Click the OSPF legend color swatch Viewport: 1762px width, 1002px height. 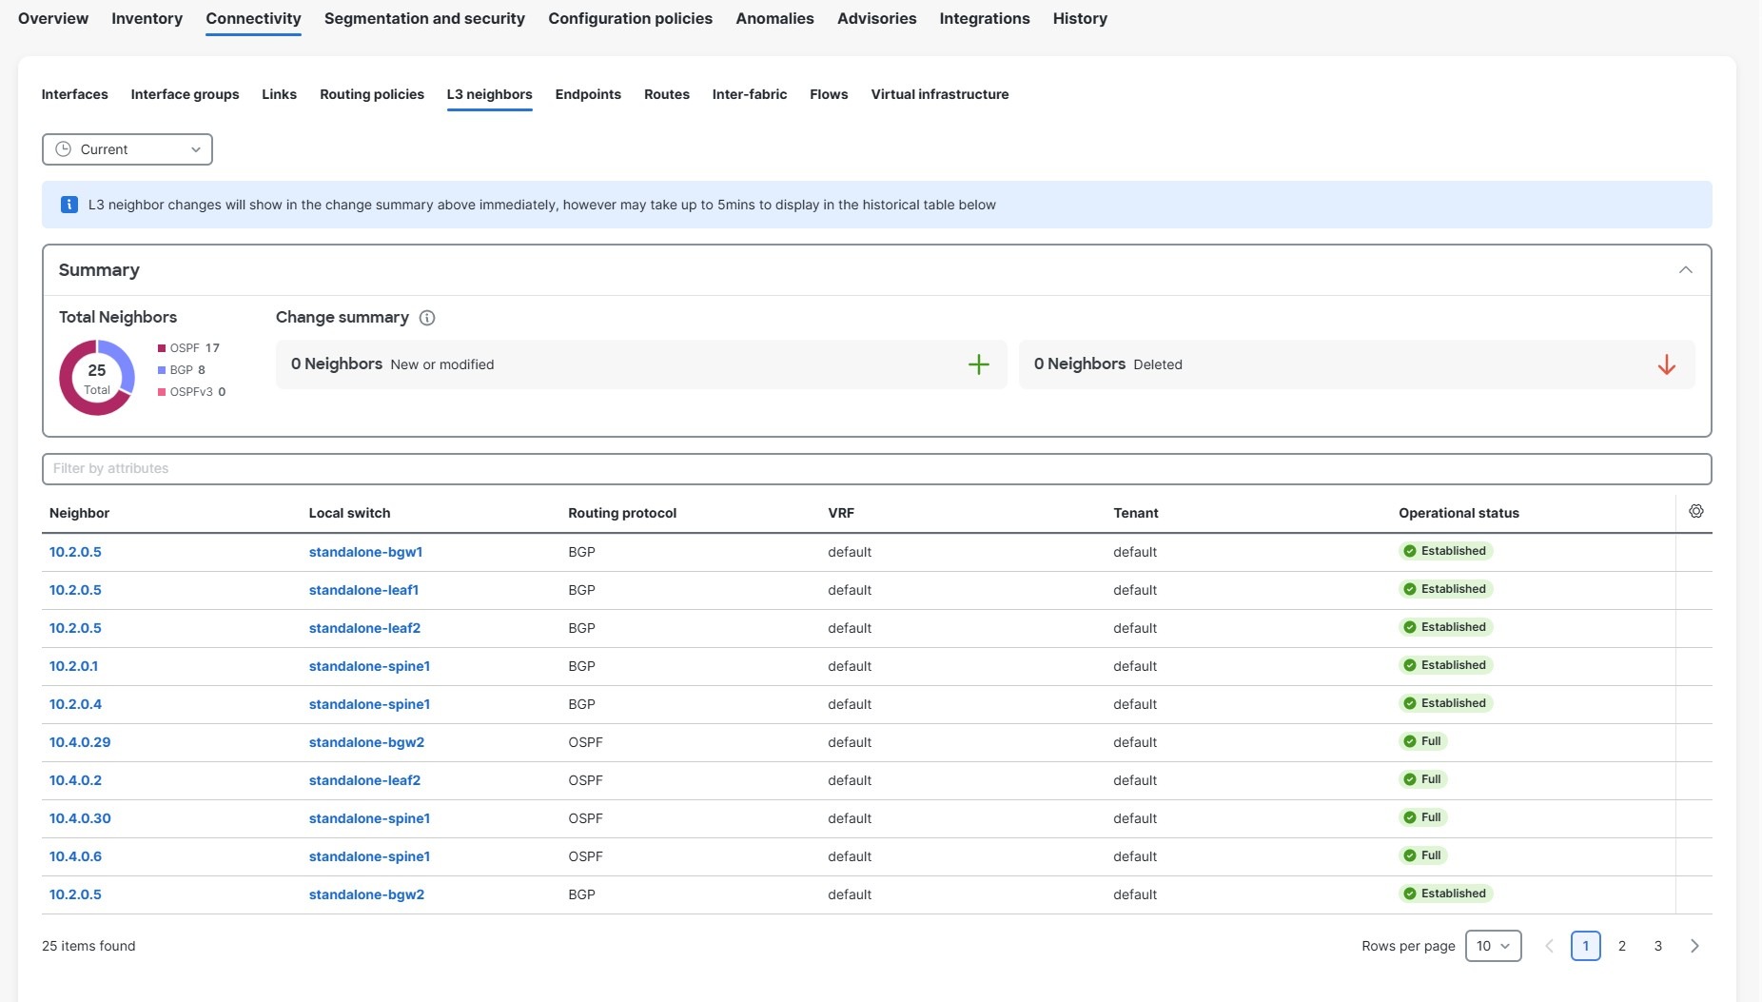(162, 348)
